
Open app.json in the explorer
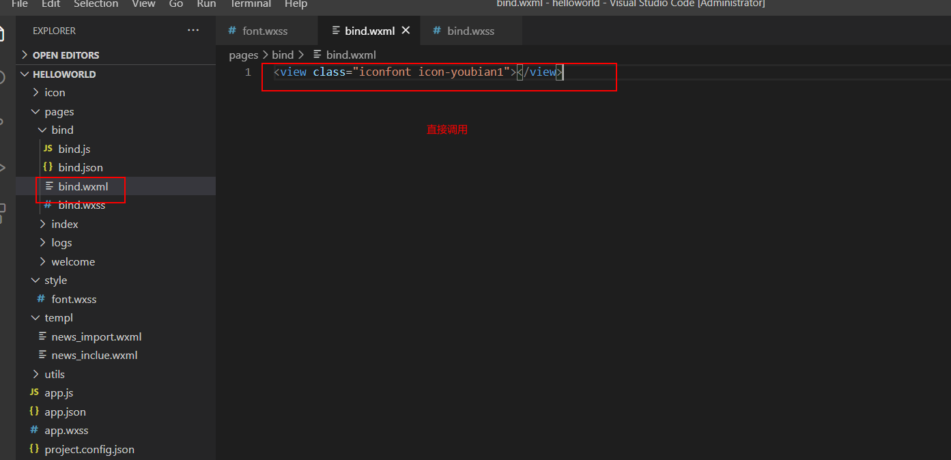(x=66, y=412)
